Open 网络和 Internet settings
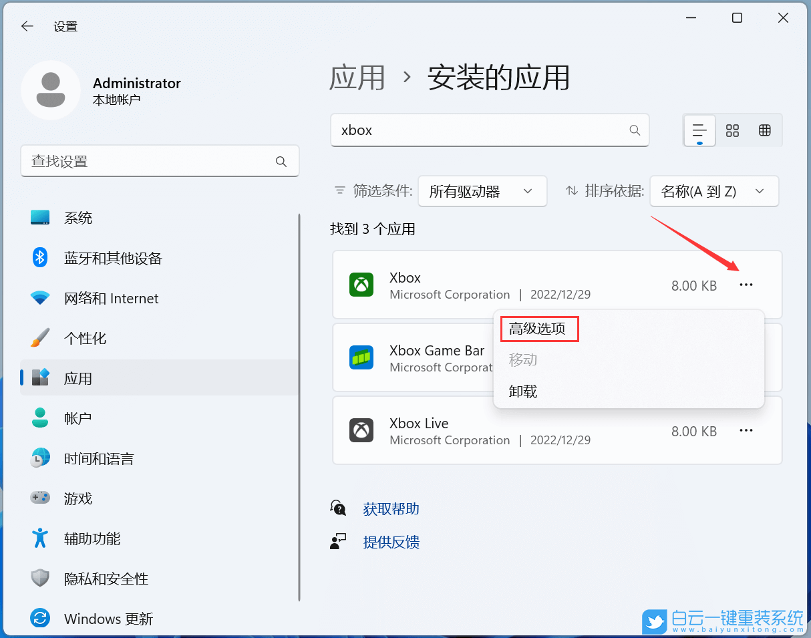811x638 pixels. 110,298
